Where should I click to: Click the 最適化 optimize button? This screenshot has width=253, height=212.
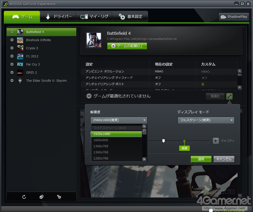point(215,96)
